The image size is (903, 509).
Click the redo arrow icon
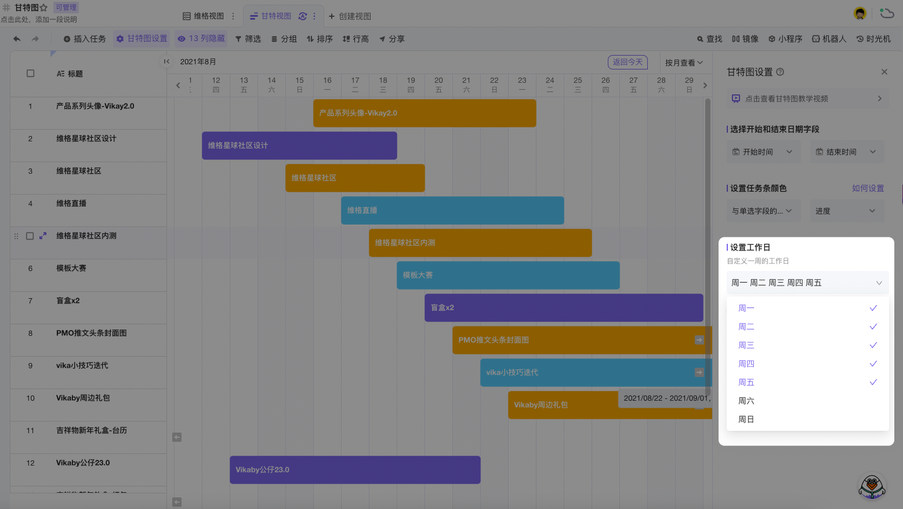[x=35, y=39]
